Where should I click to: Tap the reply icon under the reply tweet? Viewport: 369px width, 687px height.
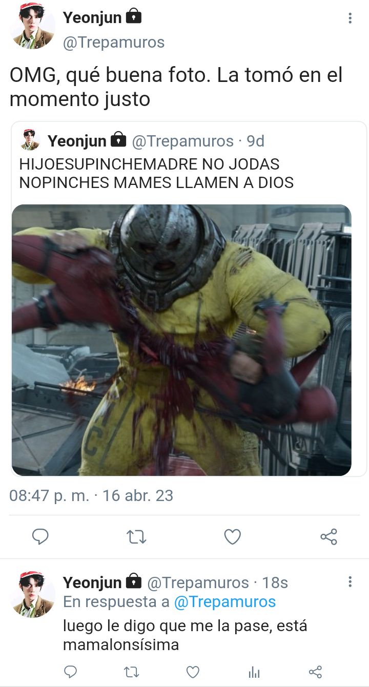(71, 672)
